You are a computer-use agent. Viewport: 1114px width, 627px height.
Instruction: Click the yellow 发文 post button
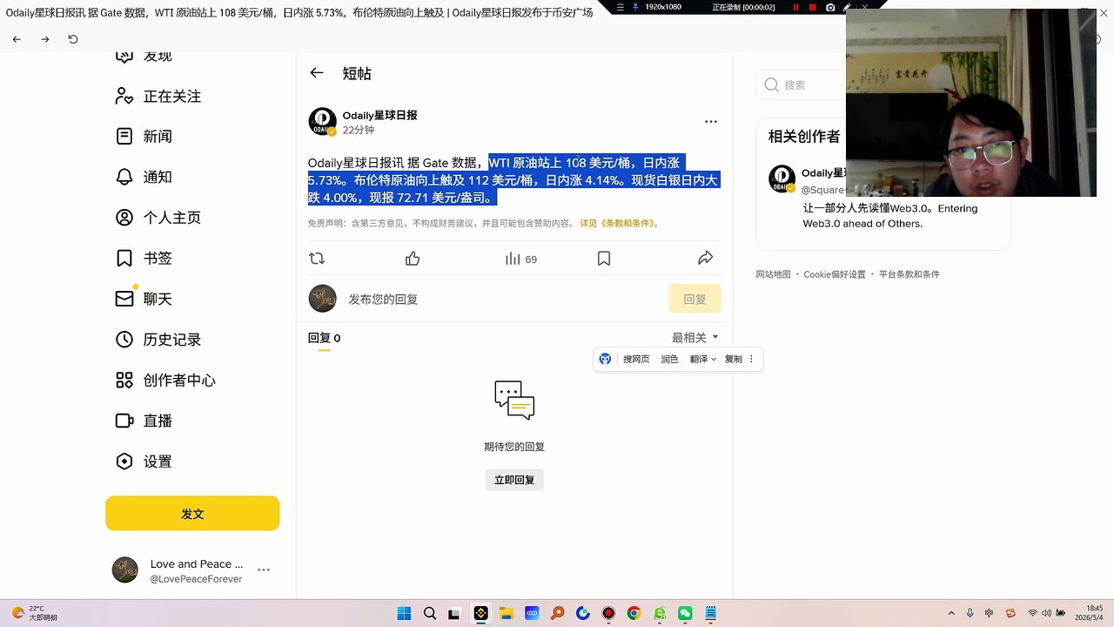[x=192, y=514]
